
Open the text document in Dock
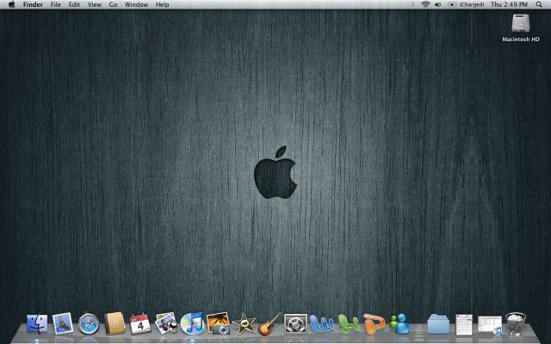coord(464,324)
